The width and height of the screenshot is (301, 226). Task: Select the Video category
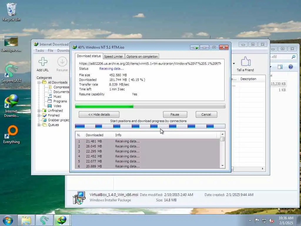54,106
